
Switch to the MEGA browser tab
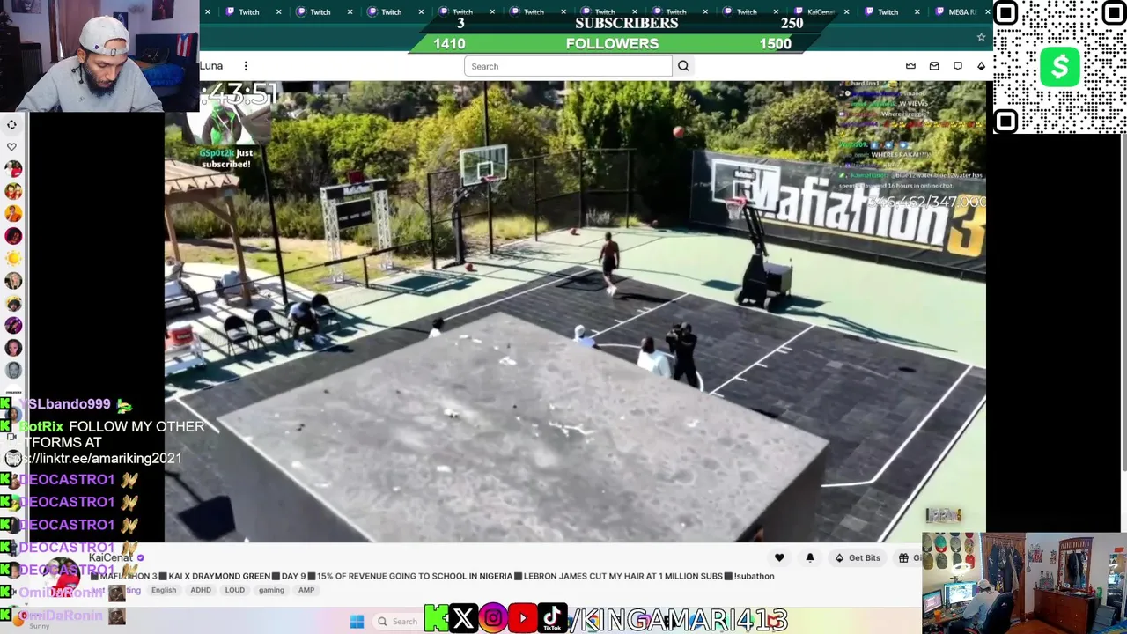[960, 11]
